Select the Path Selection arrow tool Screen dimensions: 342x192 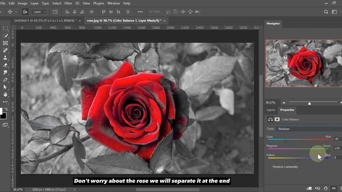(5, 87)
